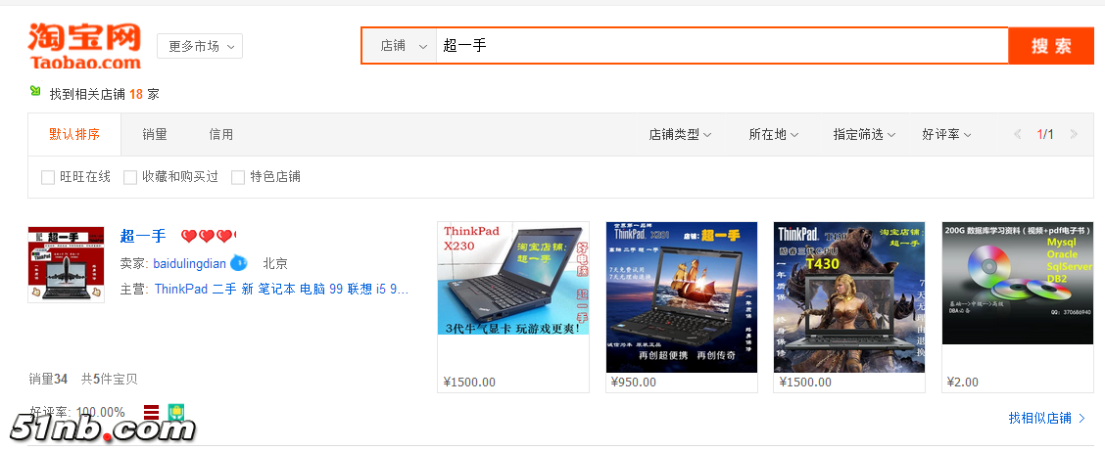Click the orange 搜索 button

pyautogui.click(x=1051, y=46)
